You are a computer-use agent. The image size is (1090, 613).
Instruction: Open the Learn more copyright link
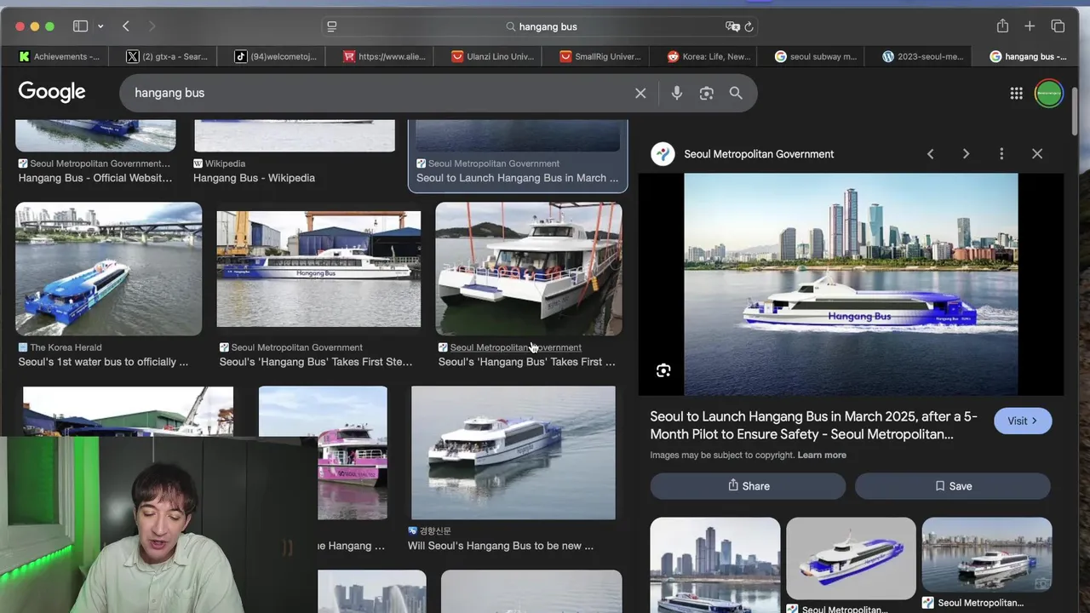pos(822,455)
